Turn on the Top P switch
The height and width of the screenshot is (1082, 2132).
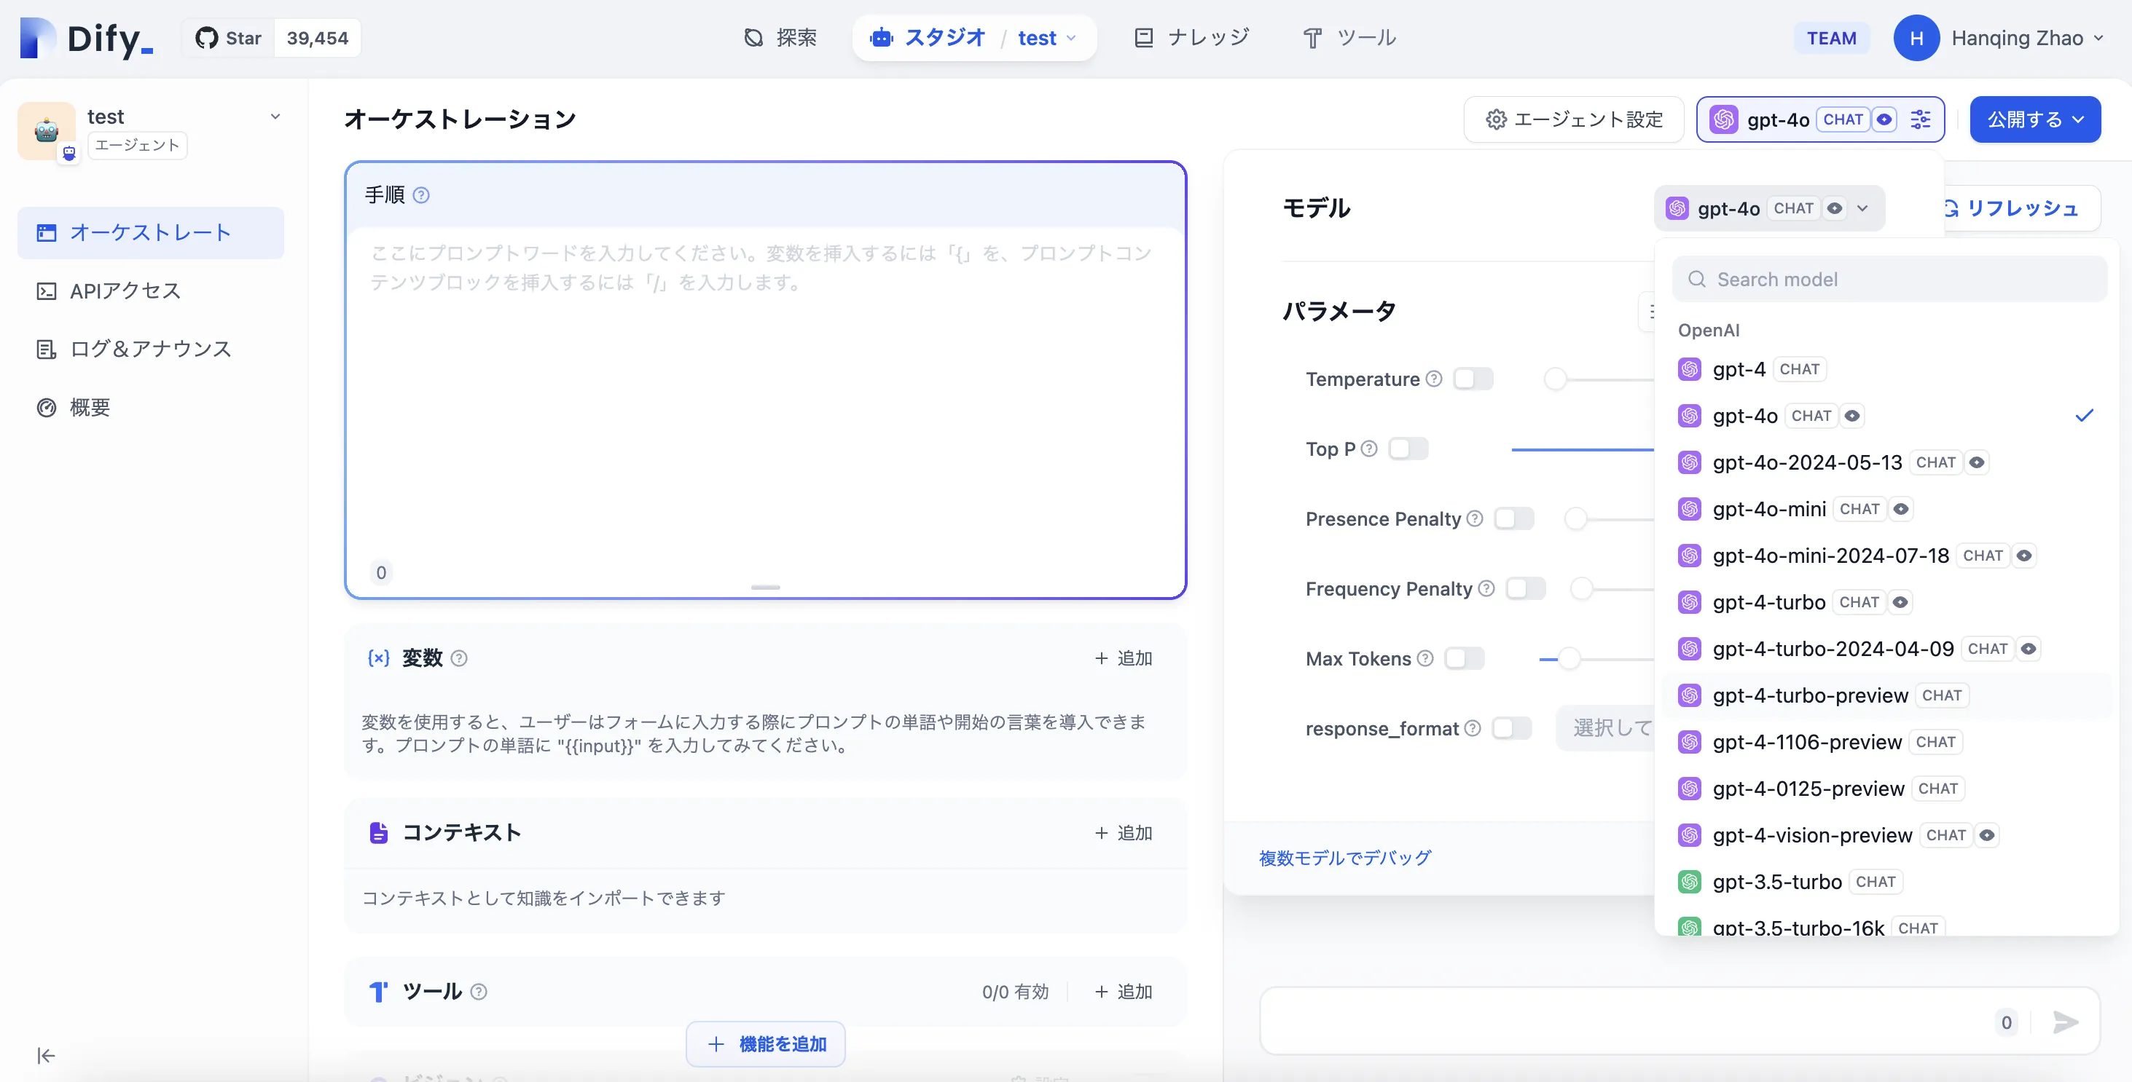[x=1408, y=449]
